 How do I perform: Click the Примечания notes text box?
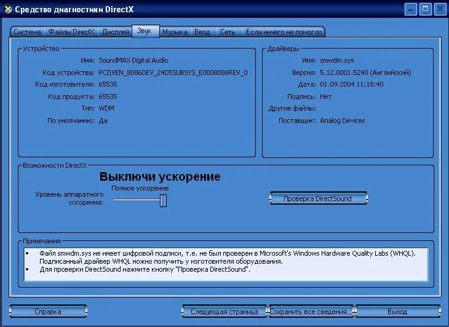(226, 265)
